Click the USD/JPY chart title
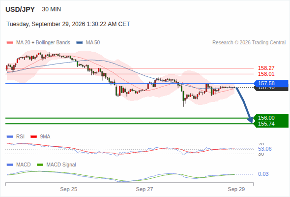The width and height of the screenshot is (290, 197). pos(20,9)
